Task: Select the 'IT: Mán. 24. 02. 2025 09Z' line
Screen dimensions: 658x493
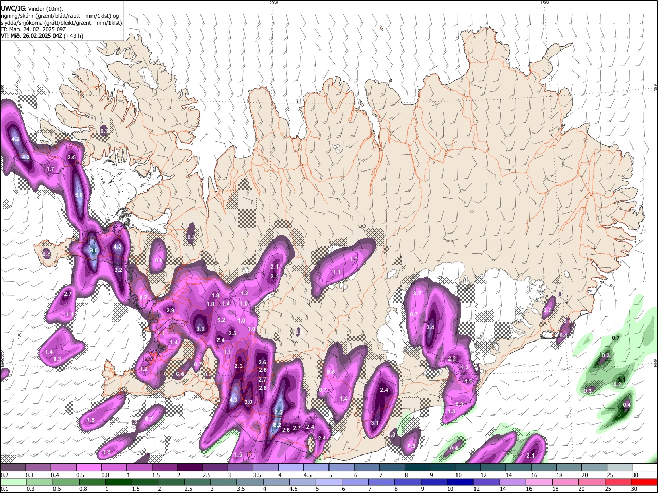Action: [33, 29]
